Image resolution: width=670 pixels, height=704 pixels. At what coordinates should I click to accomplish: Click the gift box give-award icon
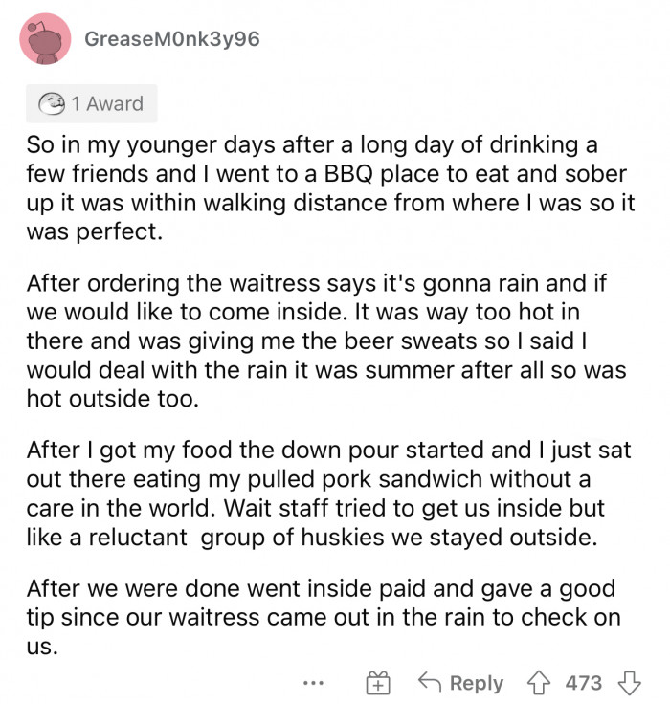[378, 683]
